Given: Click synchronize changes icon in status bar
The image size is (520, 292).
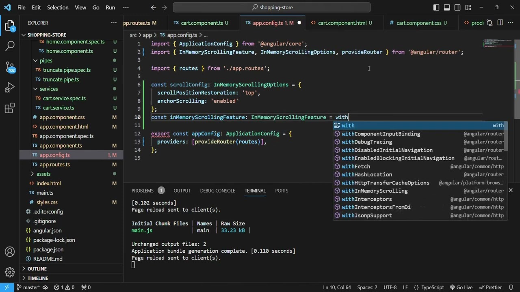Looking at the screenshot, I should [45, 287].
